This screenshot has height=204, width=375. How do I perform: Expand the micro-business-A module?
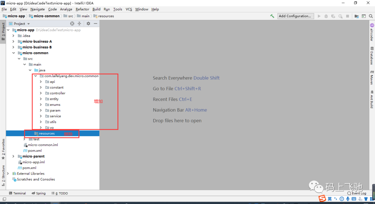(x=14, y=41)
